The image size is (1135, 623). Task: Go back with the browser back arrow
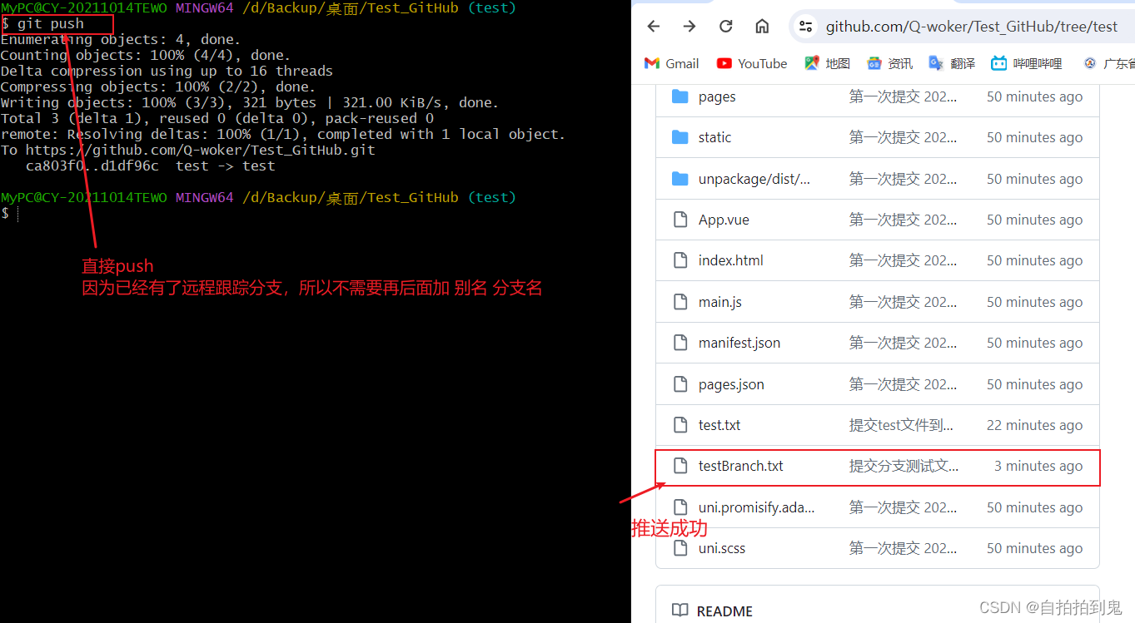pyautogui.click(x=654, y=27)
